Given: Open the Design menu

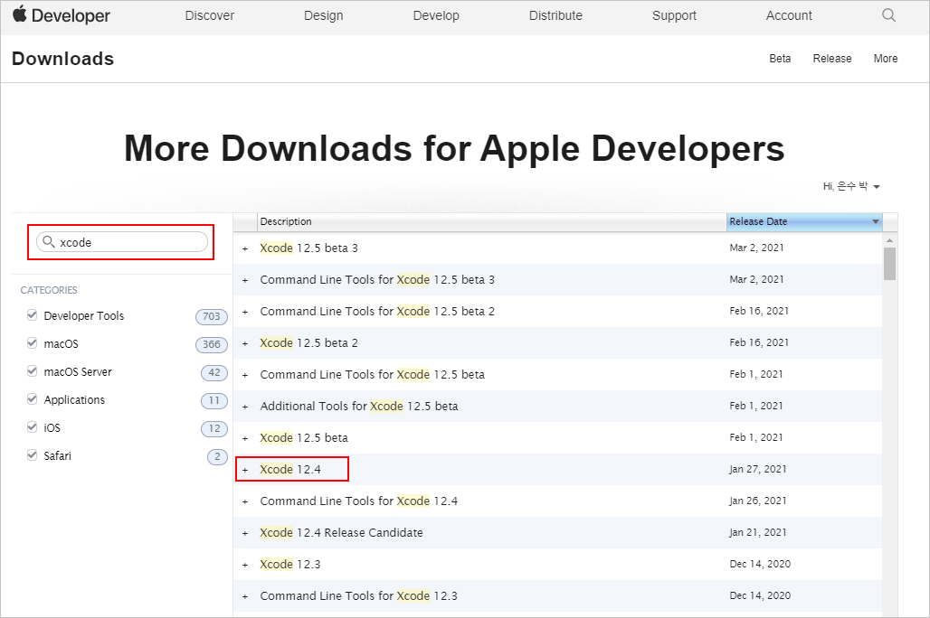Looking at the screenshot, I should (323, 15).
